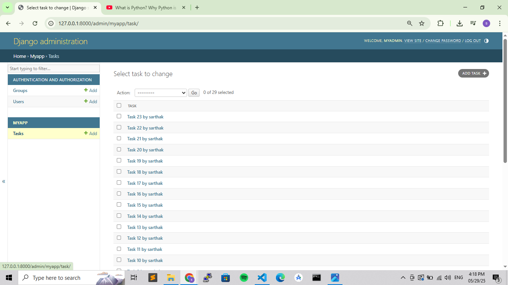Check the box for Task 21 by sarthak
Image resolution: width=508 pixels, height=285 pixels.
(x=119, y=138)
